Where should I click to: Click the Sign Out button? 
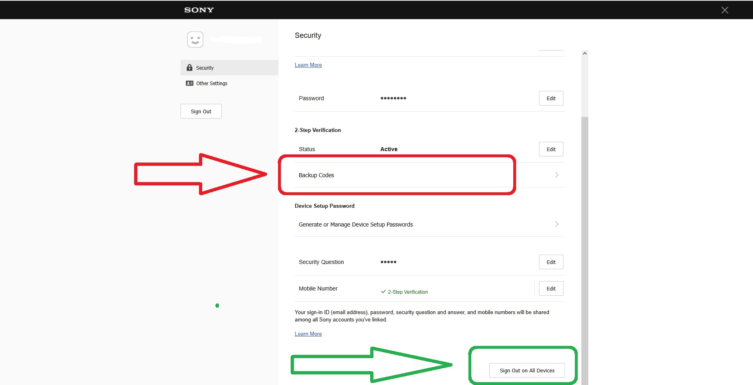point(201,111)
